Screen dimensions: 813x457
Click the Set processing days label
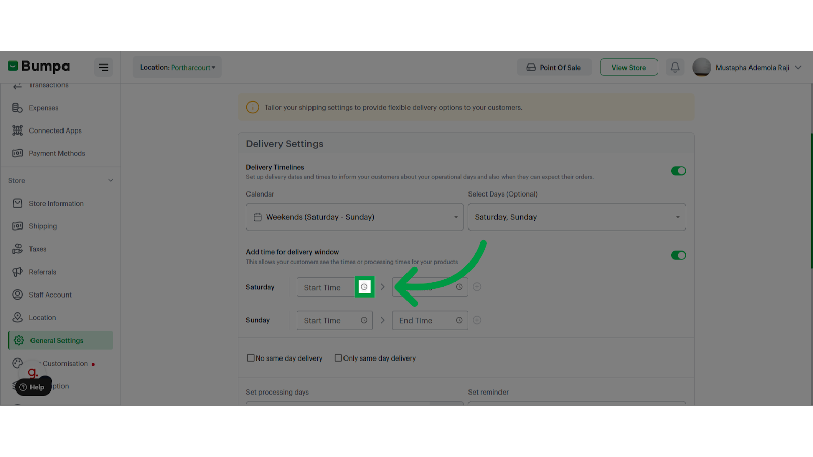(x=277, y=392)
